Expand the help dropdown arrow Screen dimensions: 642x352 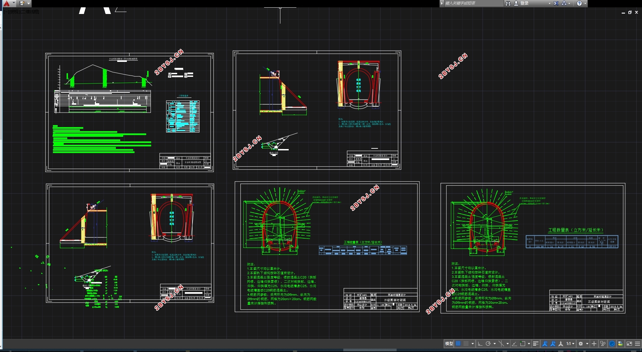click(x=585, y=3)
